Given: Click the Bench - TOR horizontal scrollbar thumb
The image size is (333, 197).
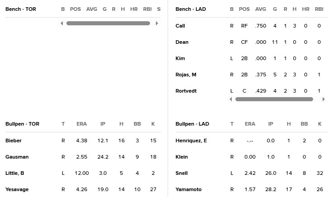Looking at the screenshot, I should [108, 23].
